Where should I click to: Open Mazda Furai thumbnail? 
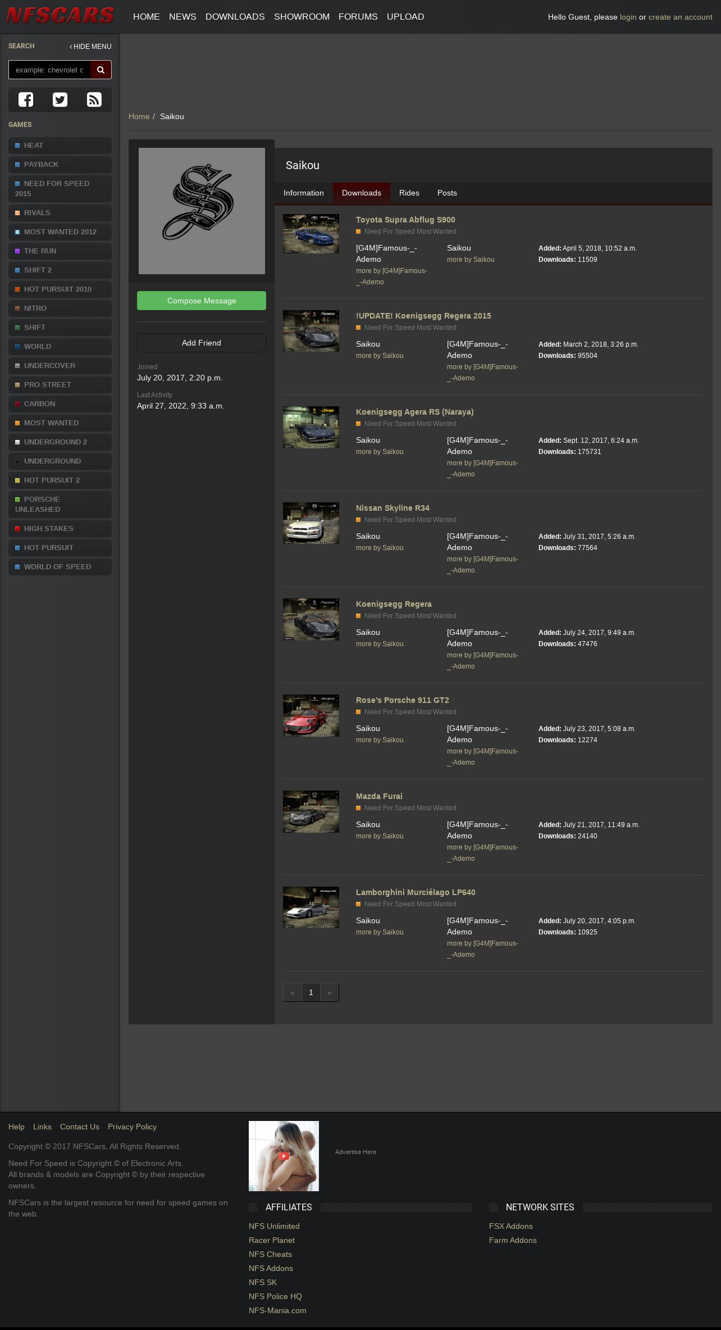pyautogui.click(x=311, y=812)
